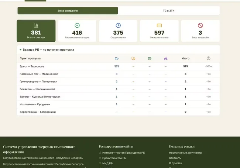Click the yellow payment card icon above 597
The width and height of the screenshot is (240, 168).
159,25
